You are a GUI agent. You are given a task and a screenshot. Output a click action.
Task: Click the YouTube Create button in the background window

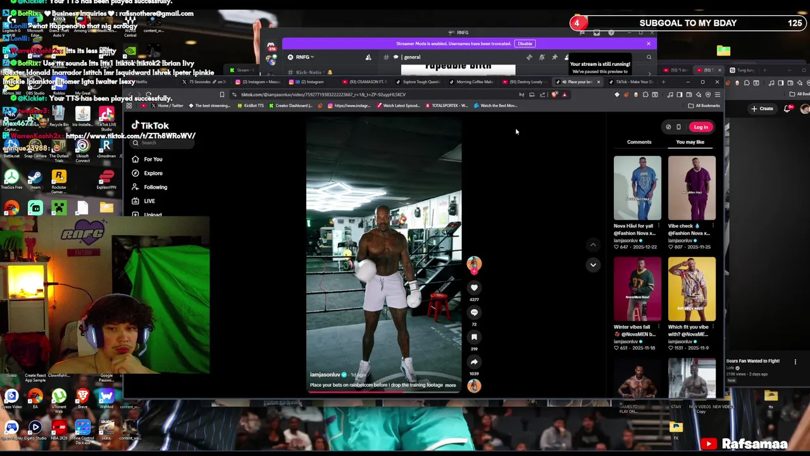[x=763, y=108]
